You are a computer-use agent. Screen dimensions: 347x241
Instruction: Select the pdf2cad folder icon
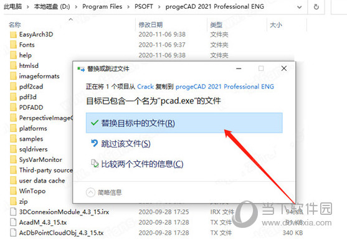coord(13,87)
